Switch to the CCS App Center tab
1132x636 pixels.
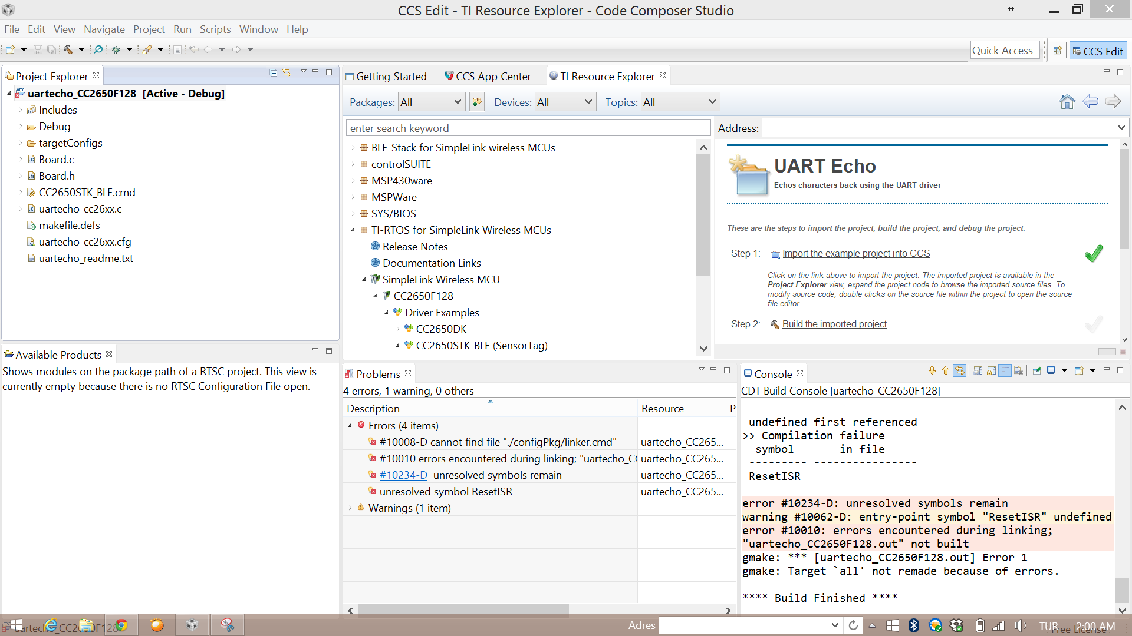pyautogui.click(x=488, y=77)
